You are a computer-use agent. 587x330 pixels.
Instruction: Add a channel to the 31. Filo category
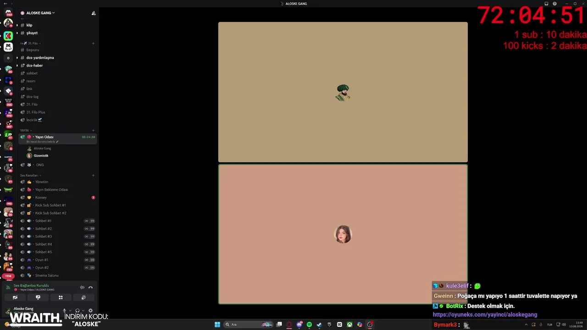(93, 43)
